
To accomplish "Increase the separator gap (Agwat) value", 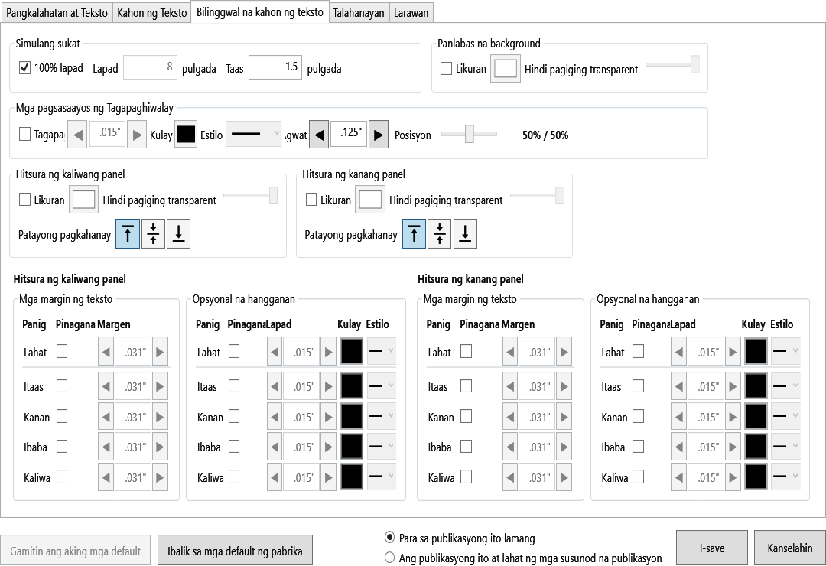I will 379,135.
